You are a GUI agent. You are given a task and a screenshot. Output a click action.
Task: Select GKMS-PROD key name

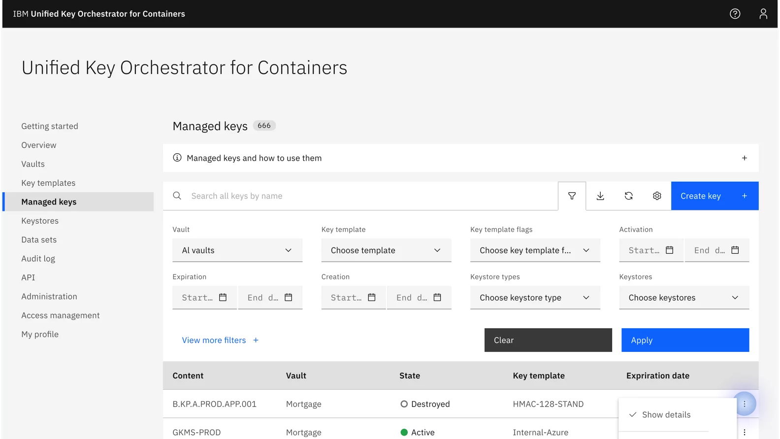[x=196, y=432]
